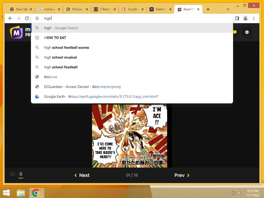Screen dimensions: 264x198
Task: Close the New Tab tab
Action: 31,9
